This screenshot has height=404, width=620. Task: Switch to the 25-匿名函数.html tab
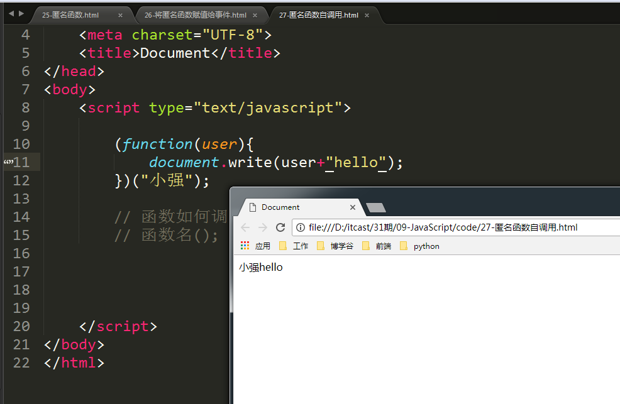click(x=70, y=15)
